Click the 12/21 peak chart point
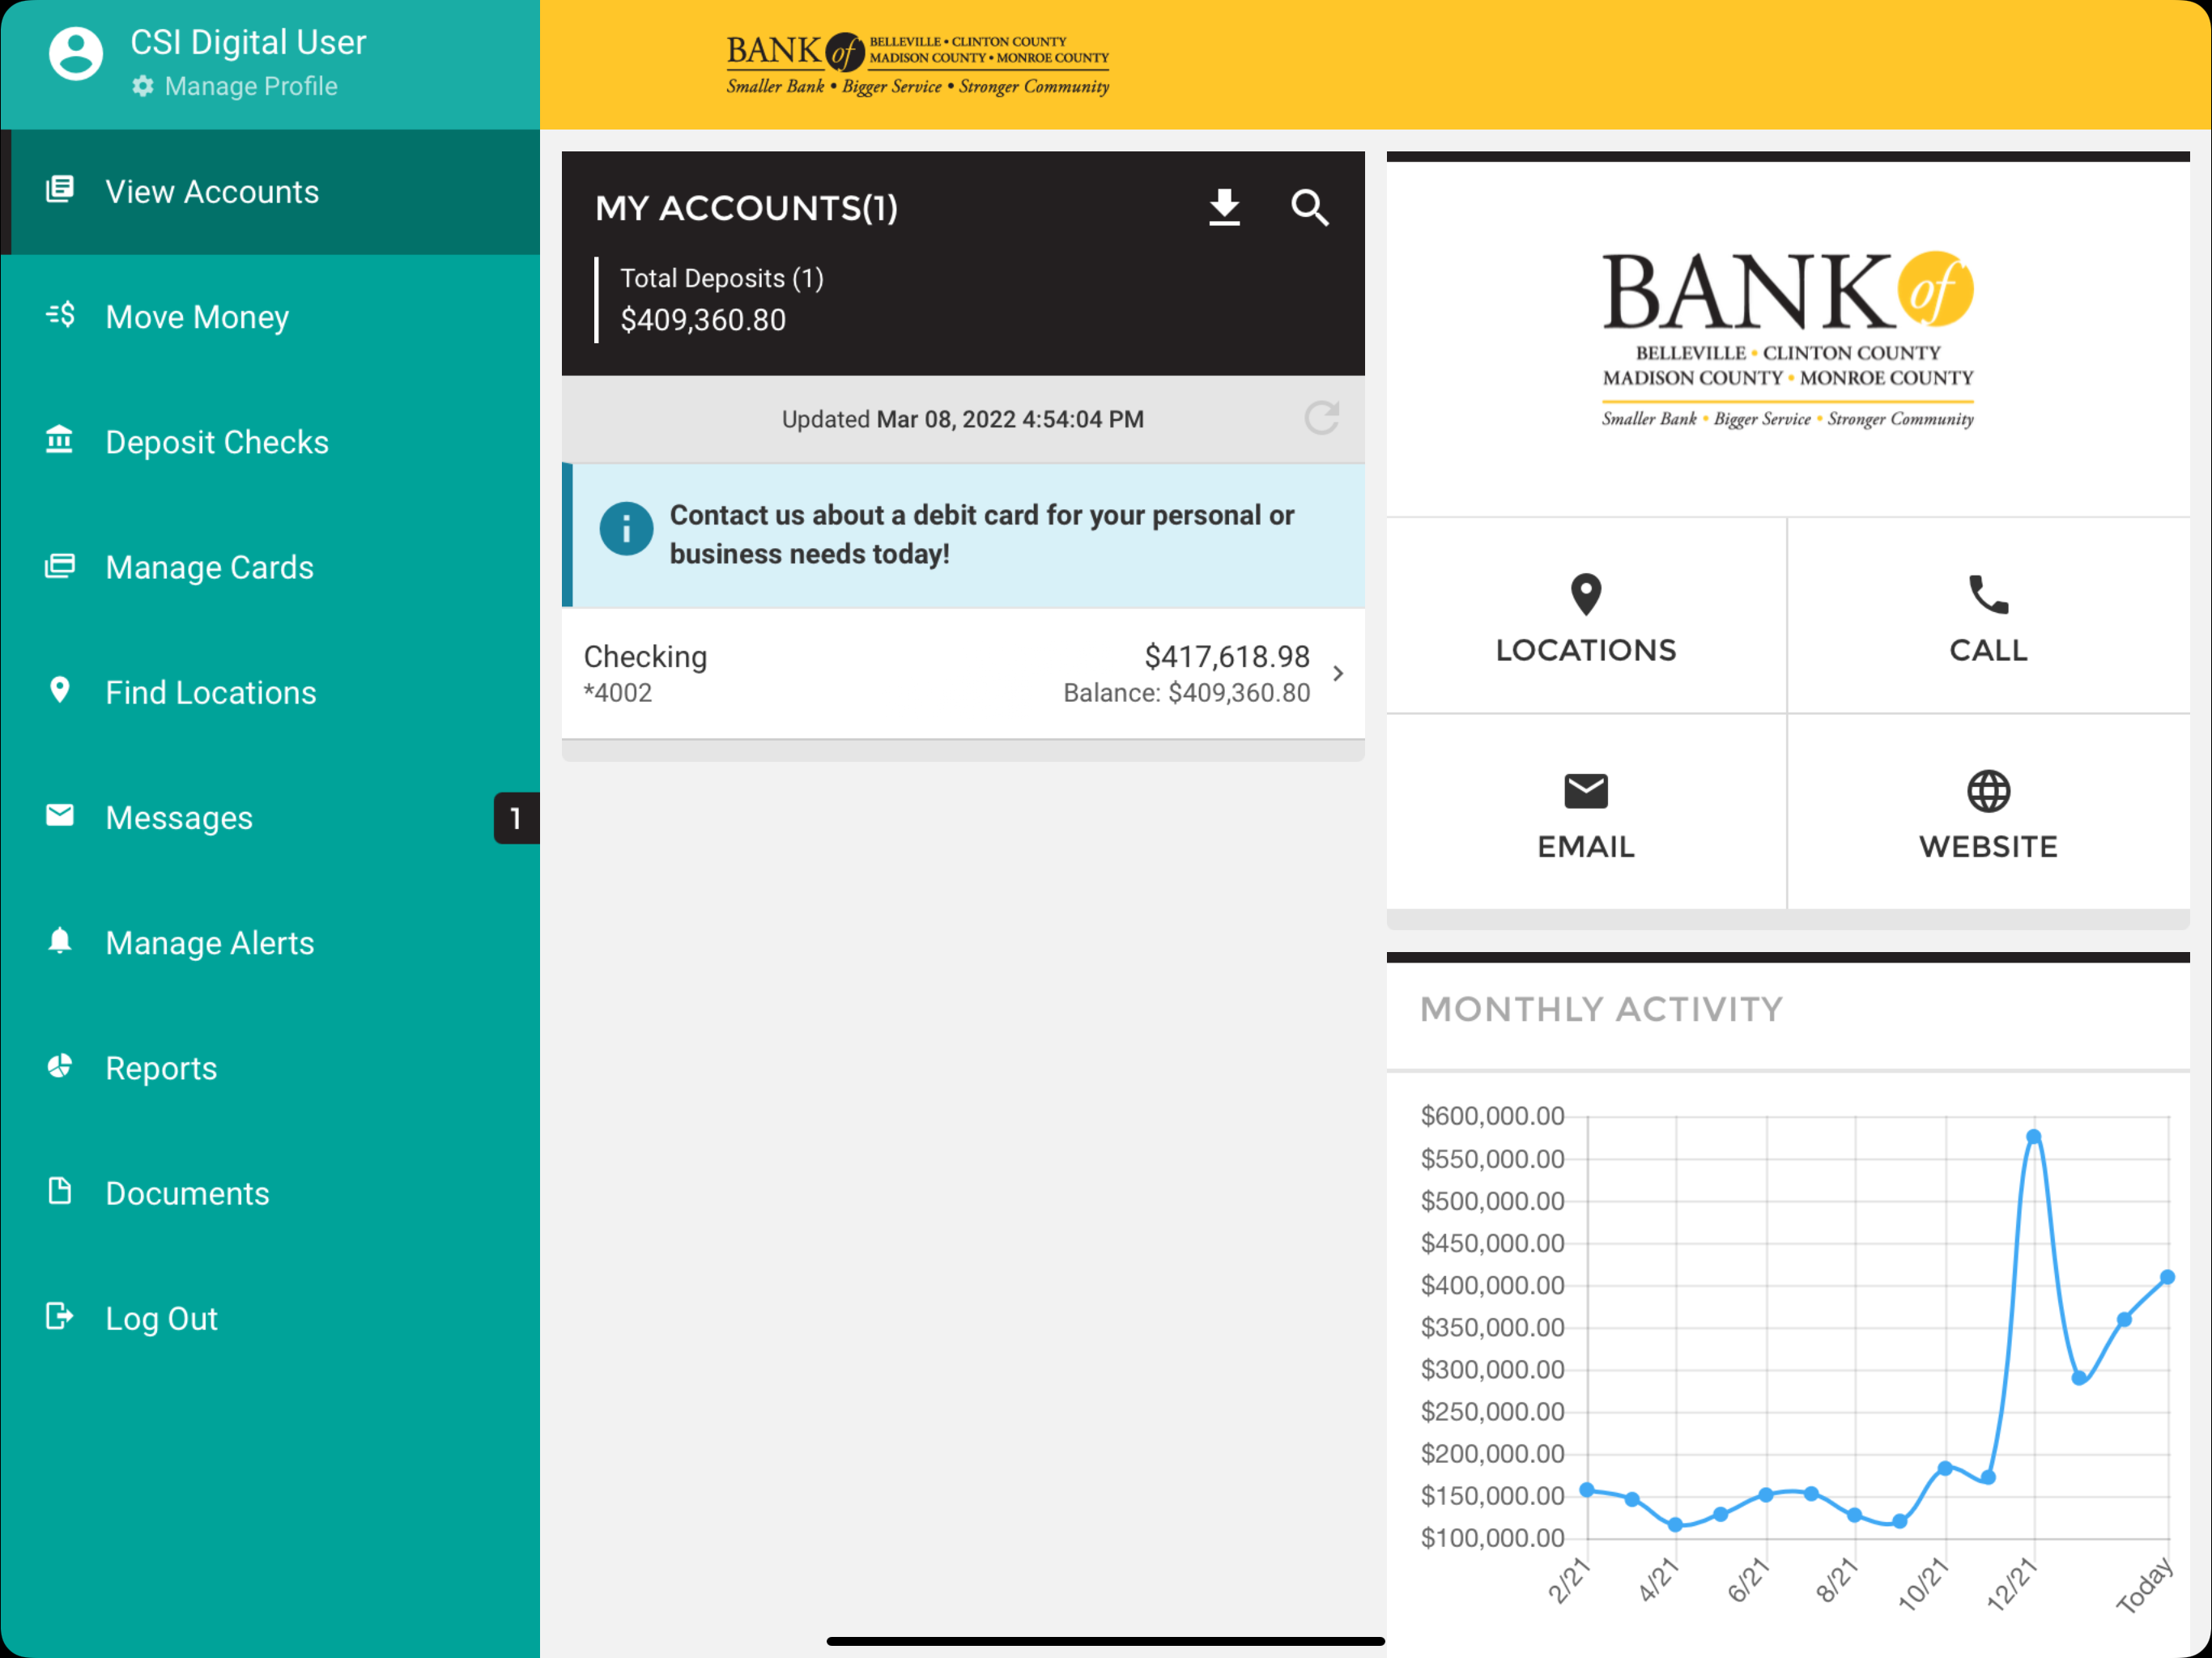Image resolution: width=2212 pixels, height=1658 pixels. (2033, 1137)
